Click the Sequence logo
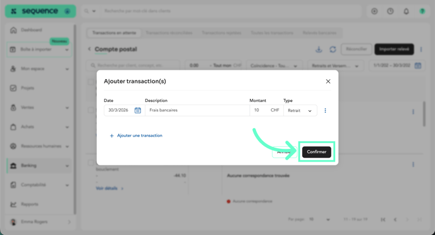435x235 pixels. (x=40, y=11)
